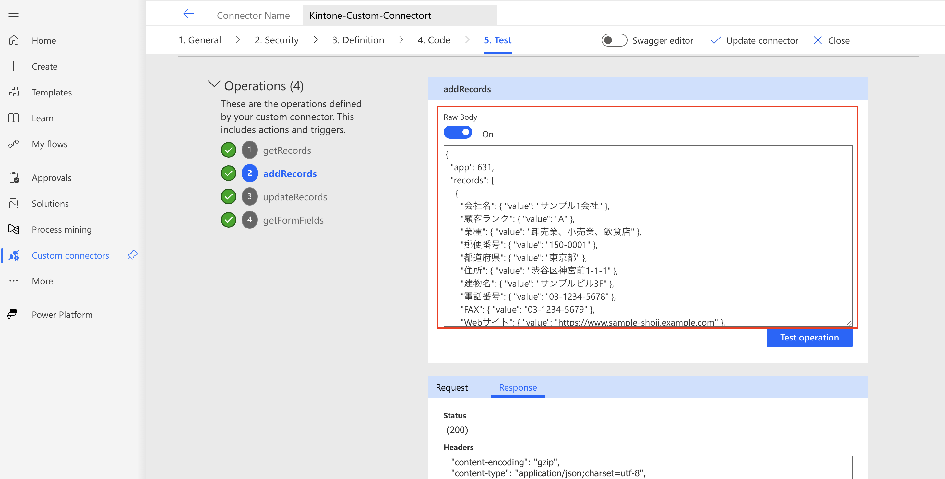Click the response Headers text box
The width and height of the screenshot is (945, 479).
(648, 467)
